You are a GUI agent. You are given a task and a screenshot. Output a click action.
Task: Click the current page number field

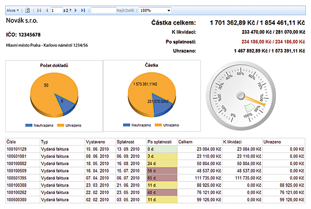click(x=56, y=10)
